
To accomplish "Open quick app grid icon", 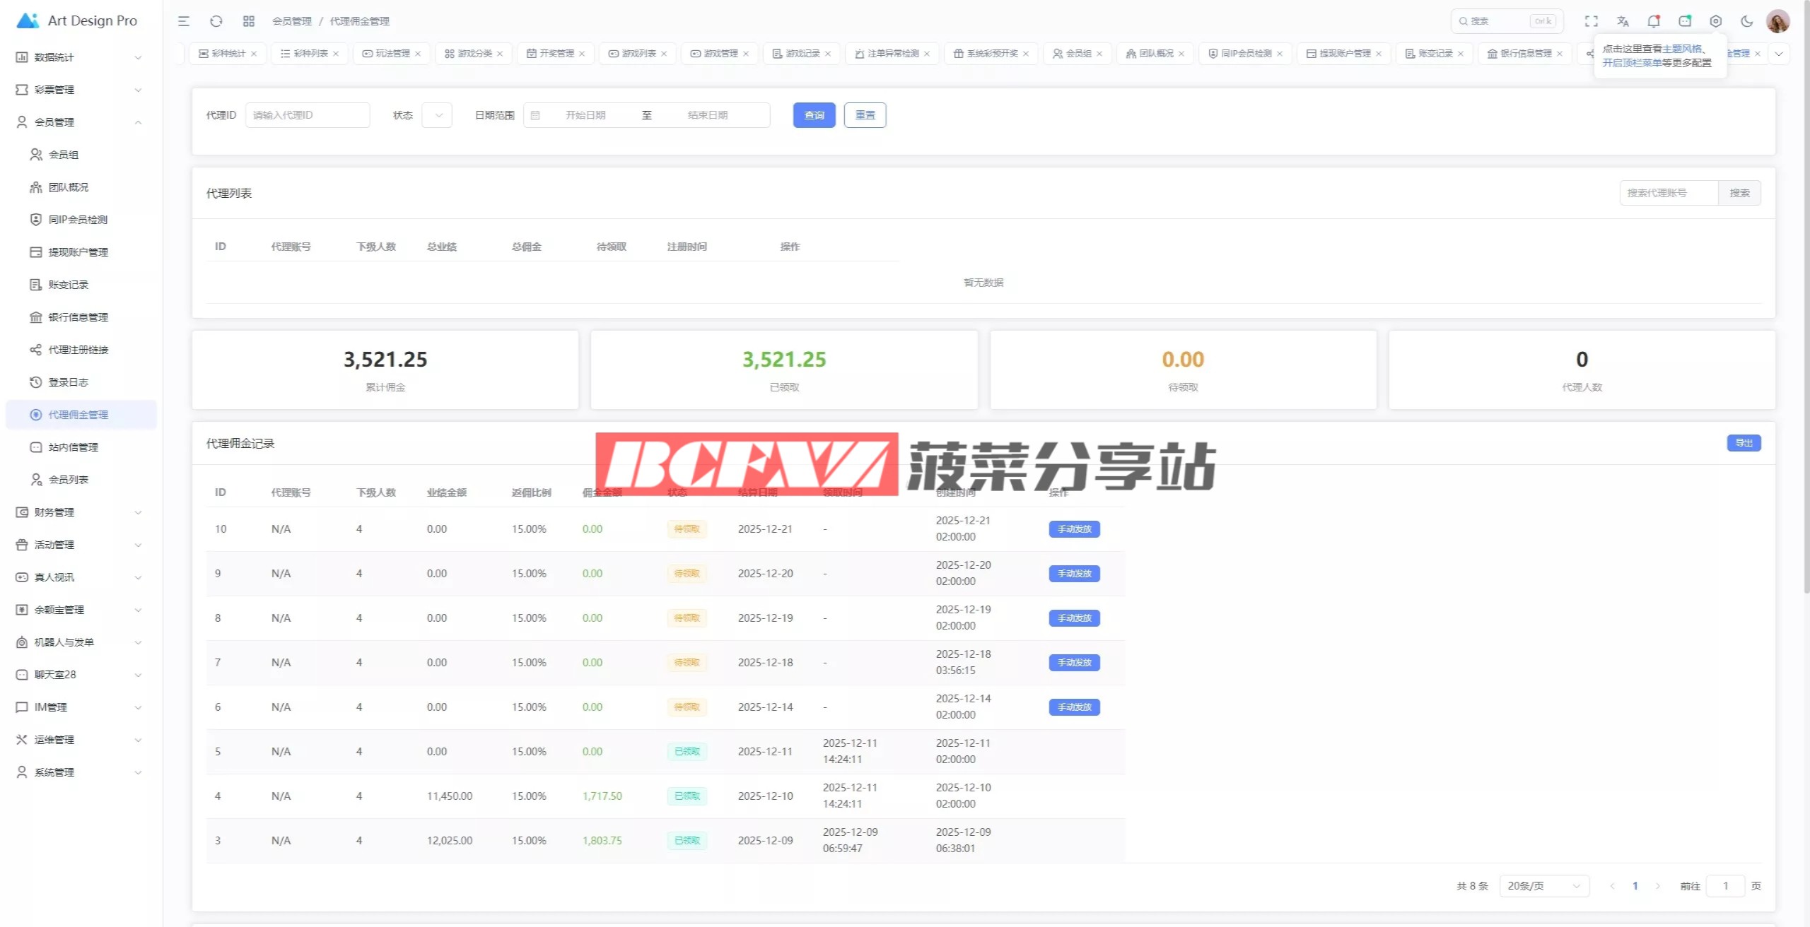I will pos(248,21).
